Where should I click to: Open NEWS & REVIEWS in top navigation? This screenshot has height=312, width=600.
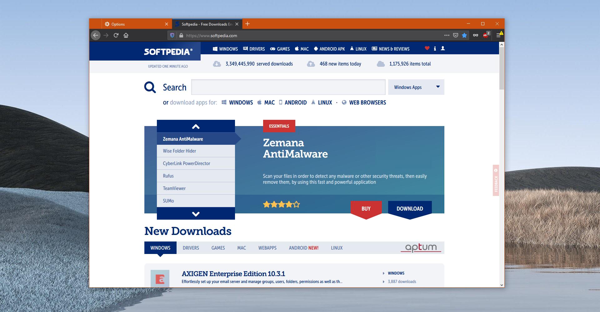pyautogui.click(x=391, y=49)
